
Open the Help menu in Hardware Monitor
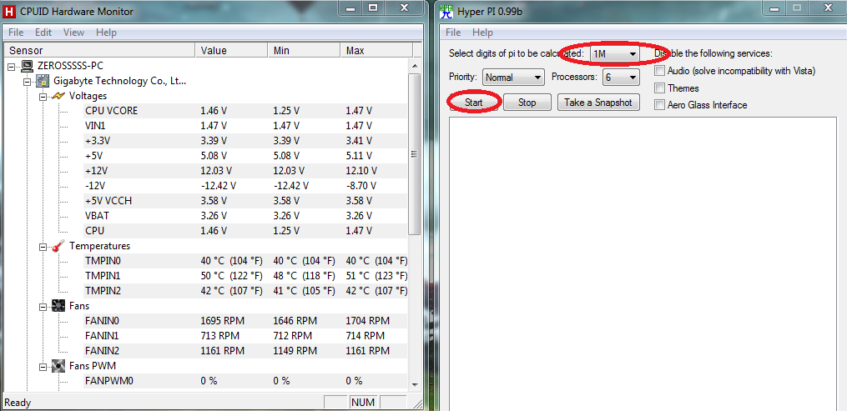click(x=107, y=33)
